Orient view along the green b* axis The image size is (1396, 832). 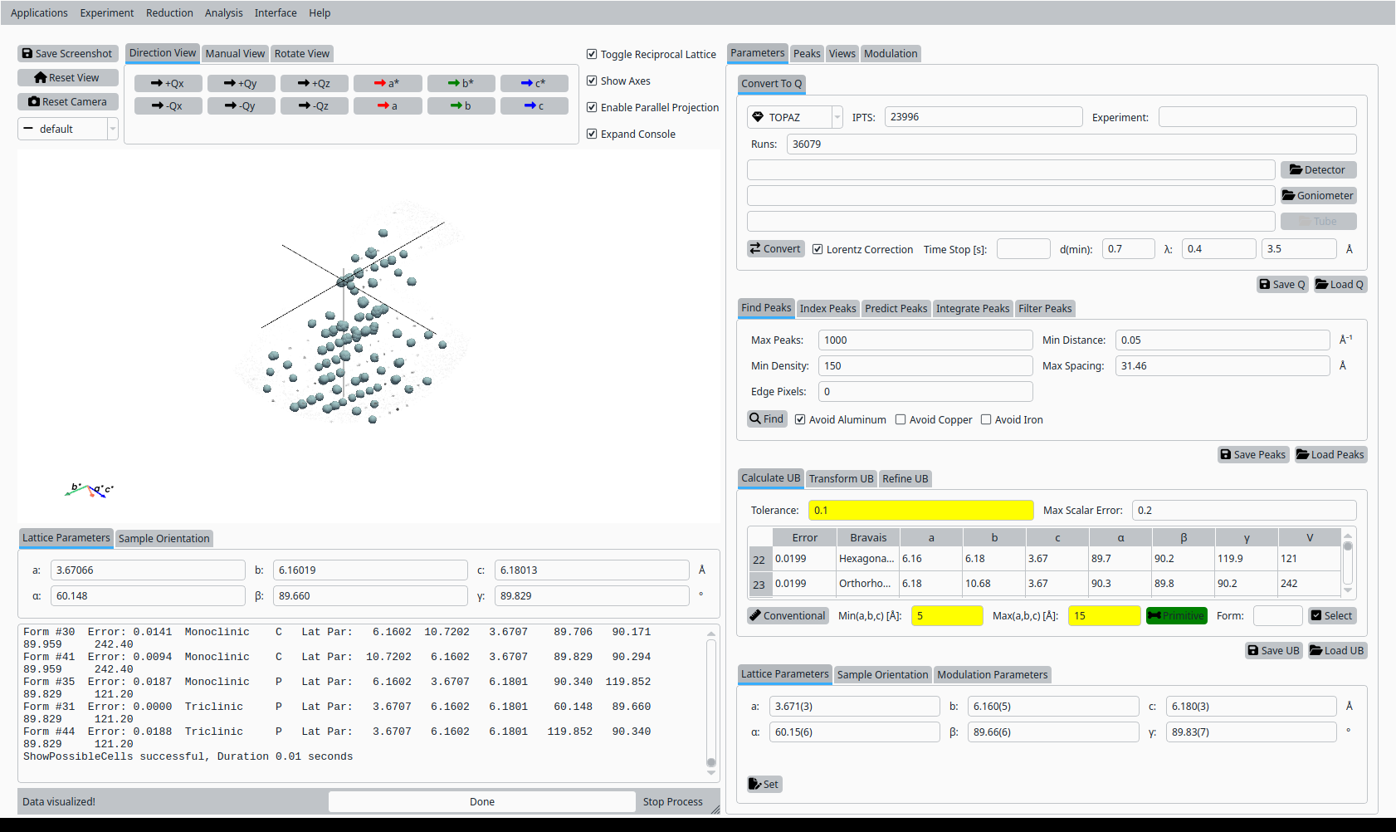[x=461, y=84]
